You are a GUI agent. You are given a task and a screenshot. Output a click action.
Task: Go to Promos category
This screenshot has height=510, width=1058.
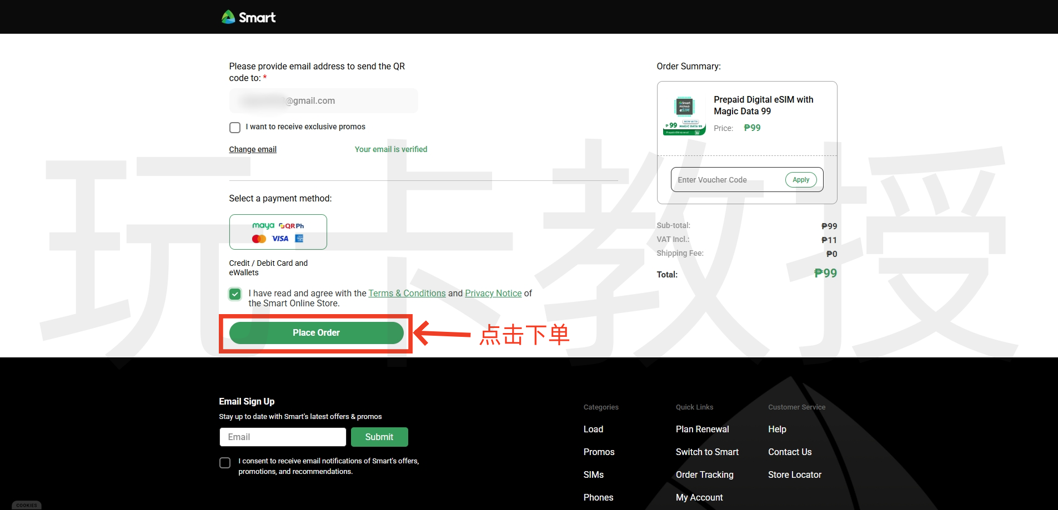click(599, 452)
